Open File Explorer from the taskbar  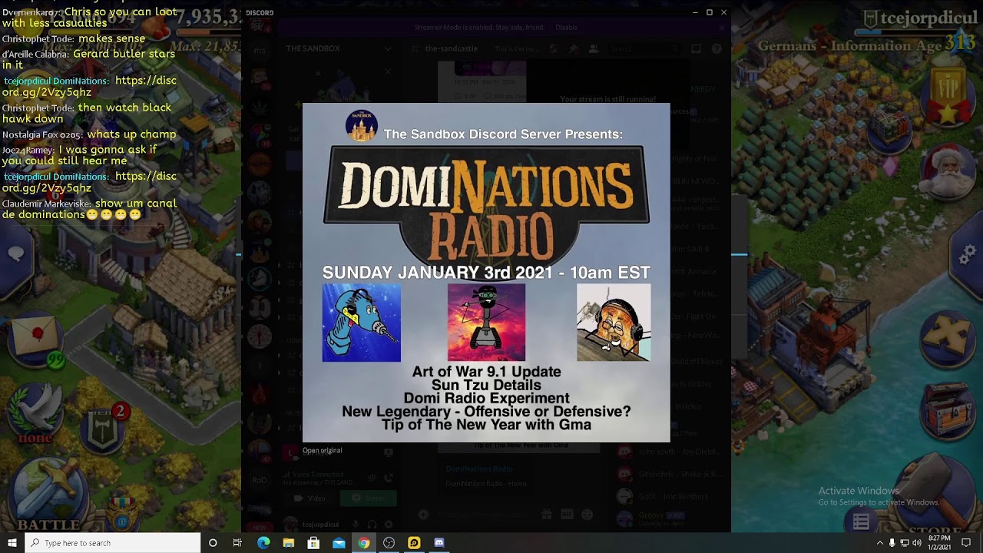tap(289, 543)
